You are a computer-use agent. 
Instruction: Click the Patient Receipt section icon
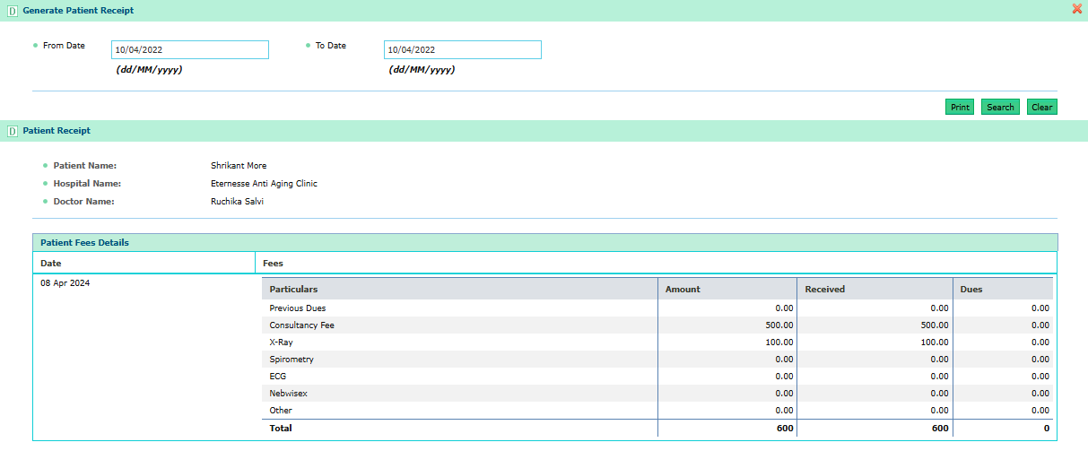coord(13,131)
